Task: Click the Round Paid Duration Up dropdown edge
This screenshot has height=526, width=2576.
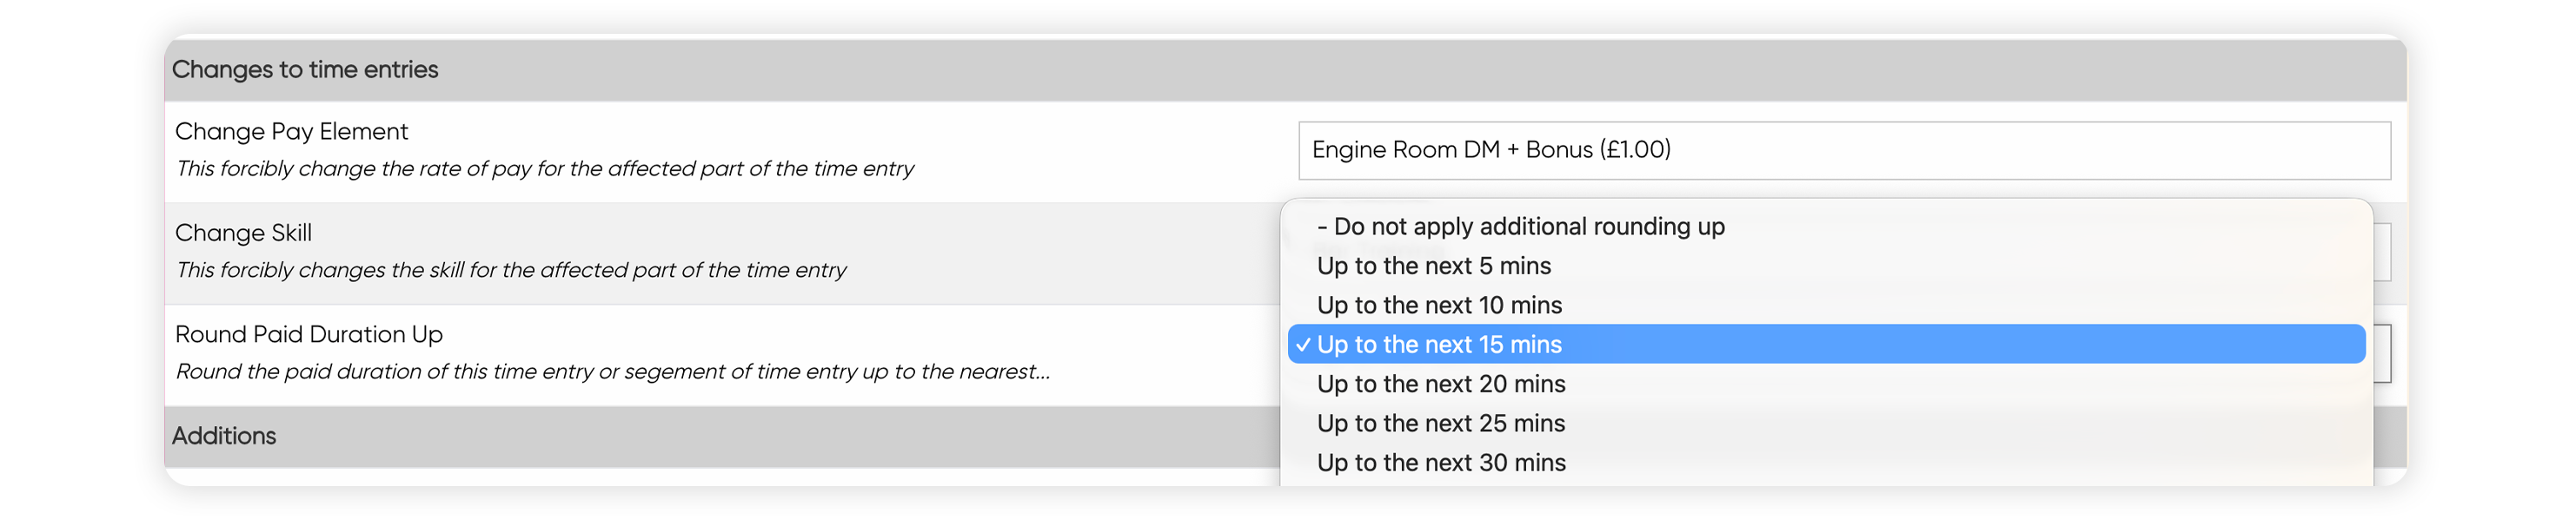Action: coord(2382,353)
